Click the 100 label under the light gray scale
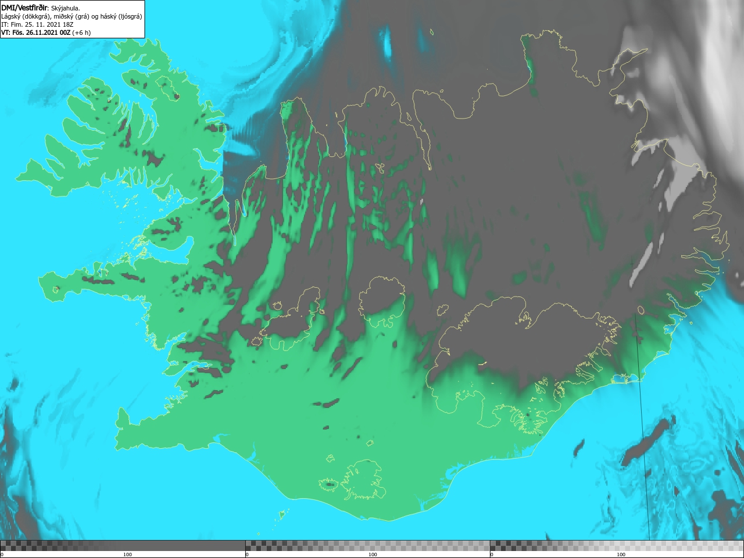This screenshot has height=558, width=744. [x=621, y=555]
